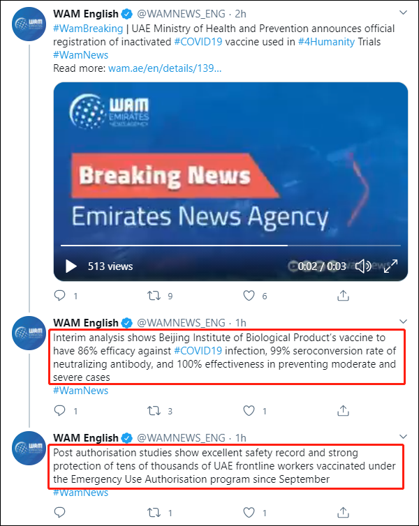The width and height of the screenshot is (419, 526).
Task: Open the first tweet's chevron menu
Action: pos(402,13)
